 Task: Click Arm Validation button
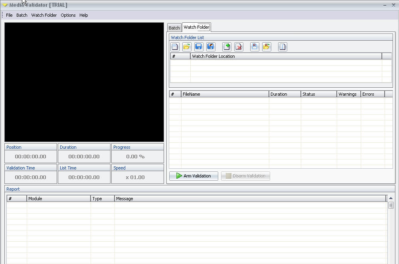pos(194,176)
